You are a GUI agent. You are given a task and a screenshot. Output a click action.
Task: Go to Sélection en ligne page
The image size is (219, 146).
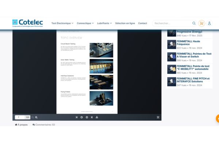tap(125, 23)
